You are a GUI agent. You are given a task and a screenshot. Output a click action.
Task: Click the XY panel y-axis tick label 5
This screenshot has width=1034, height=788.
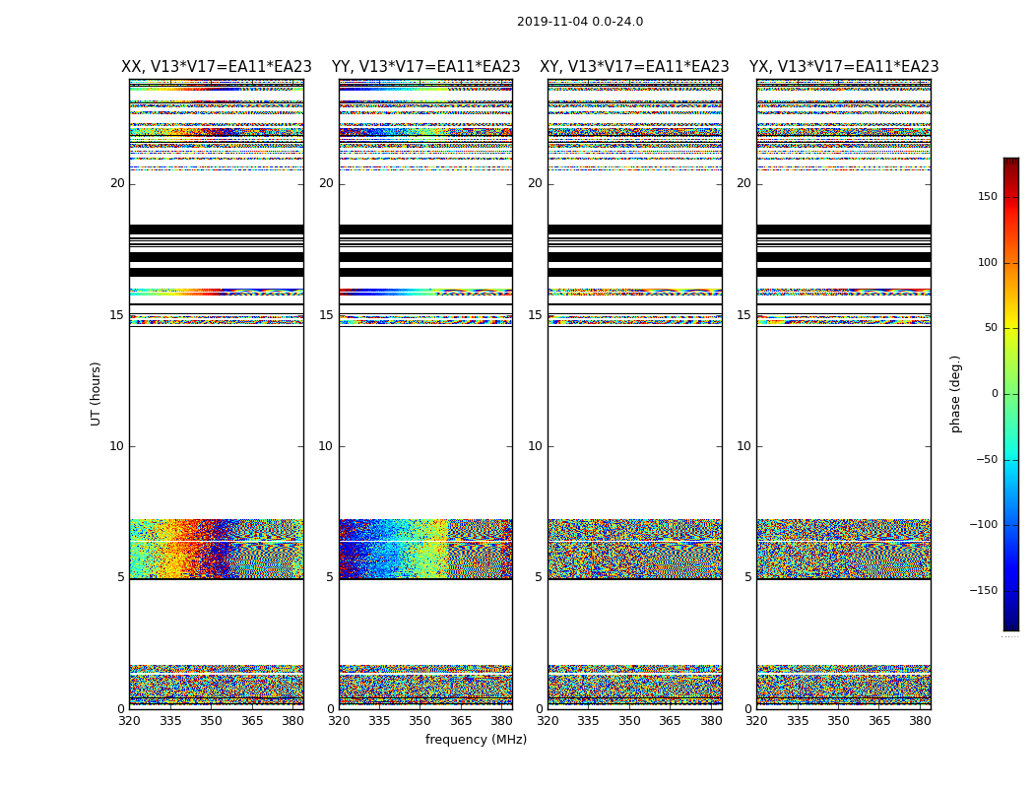point(539,577)
